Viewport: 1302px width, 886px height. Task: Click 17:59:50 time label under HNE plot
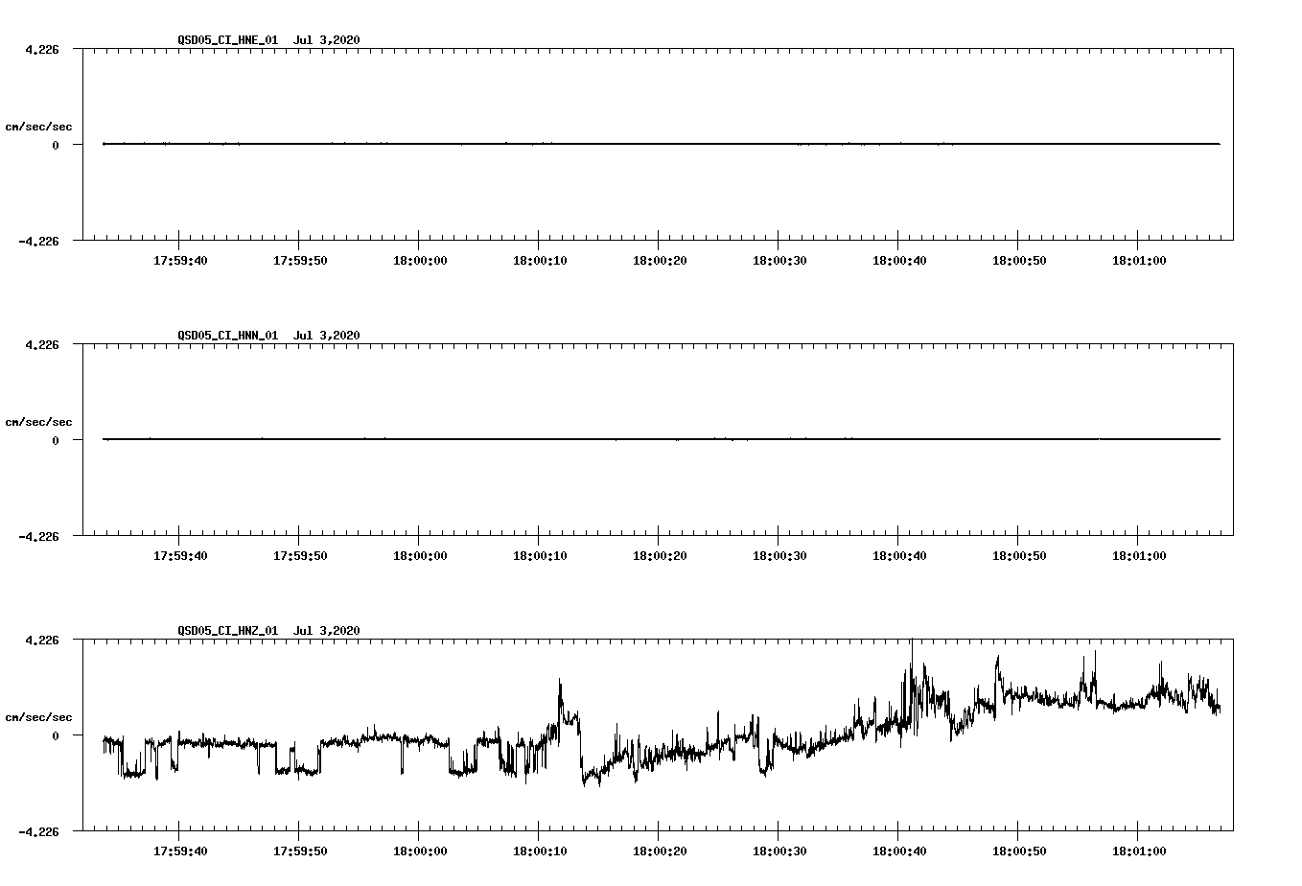[300, 260]
